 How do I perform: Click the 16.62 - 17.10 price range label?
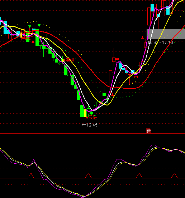[x=160, y=43]
